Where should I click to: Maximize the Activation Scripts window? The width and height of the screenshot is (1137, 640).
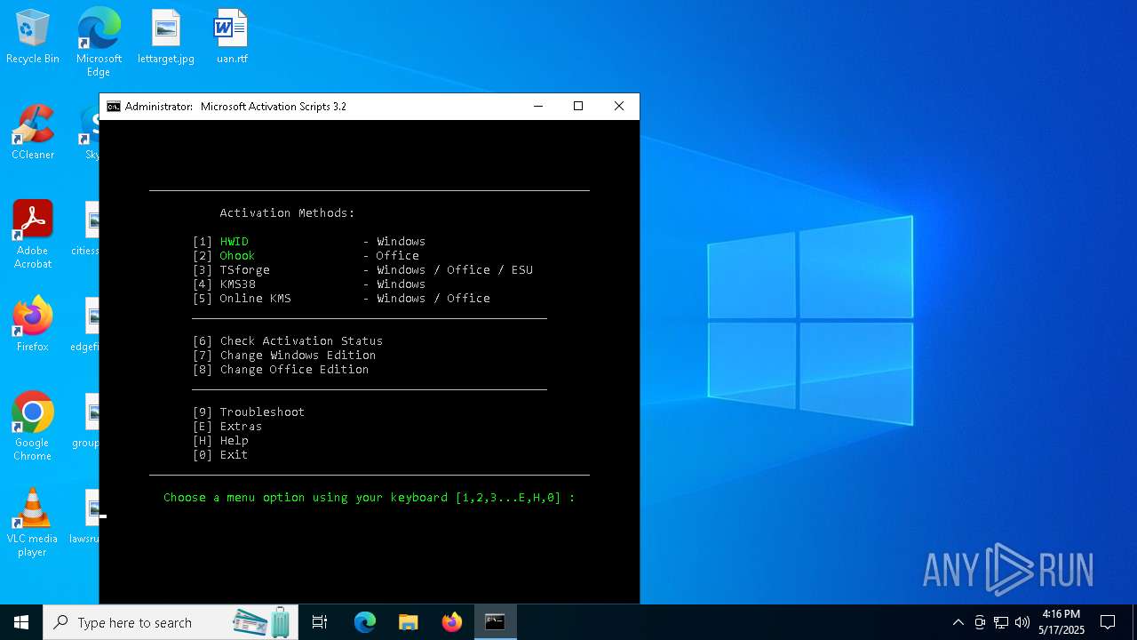pyautogui.click(x=578, y=107)
